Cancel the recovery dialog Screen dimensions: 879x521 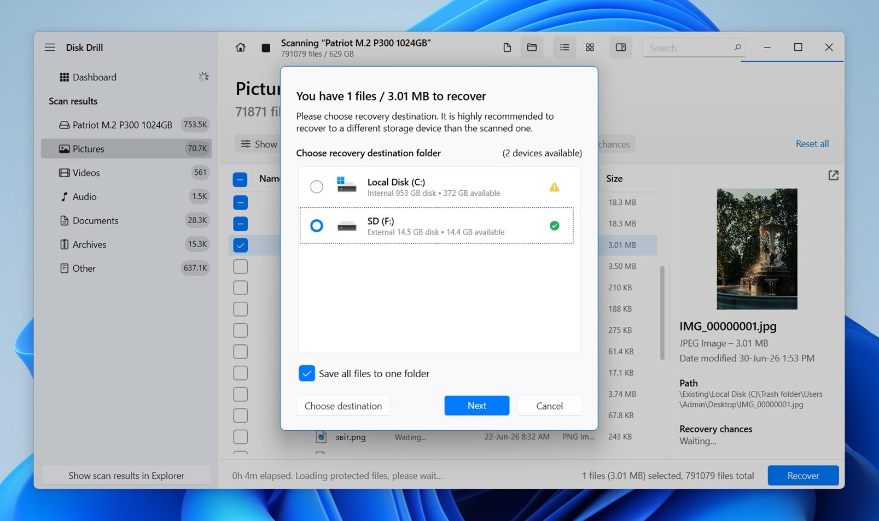click(549, 406)
